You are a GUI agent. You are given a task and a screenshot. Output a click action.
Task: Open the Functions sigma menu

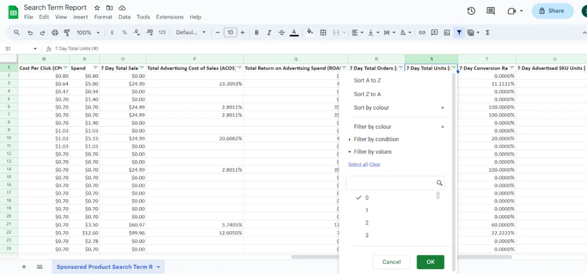487,33
